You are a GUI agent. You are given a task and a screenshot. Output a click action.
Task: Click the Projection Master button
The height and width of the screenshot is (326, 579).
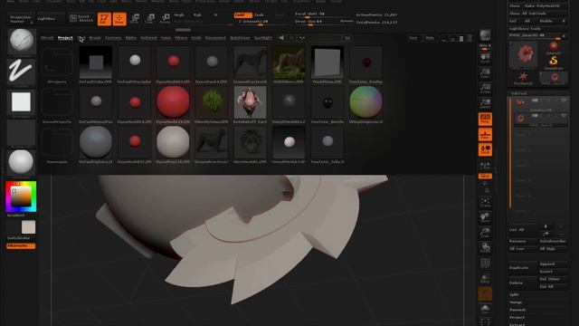[21, 19]
